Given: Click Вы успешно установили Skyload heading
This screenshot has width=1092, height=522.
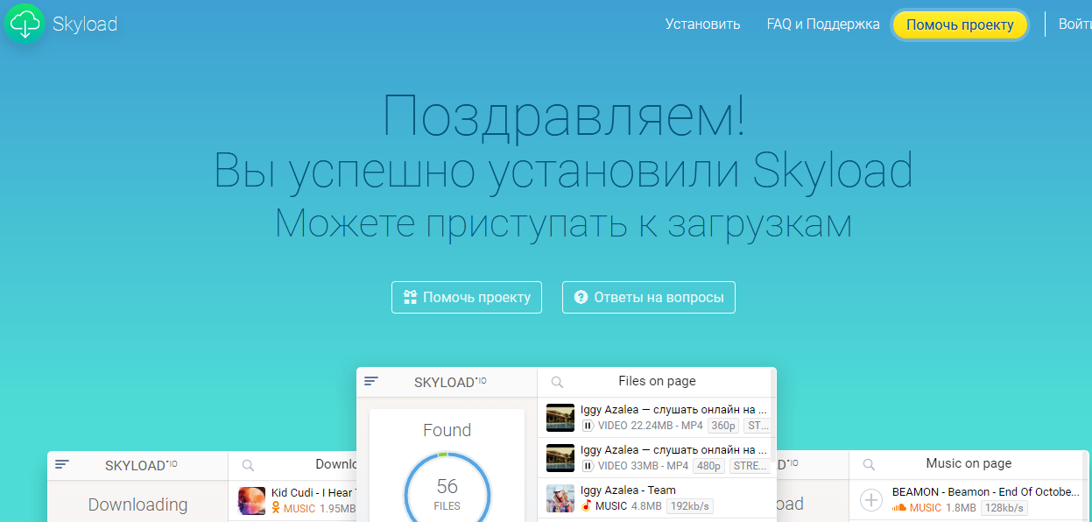Looking at the screenshot, I should pos(563,170).
